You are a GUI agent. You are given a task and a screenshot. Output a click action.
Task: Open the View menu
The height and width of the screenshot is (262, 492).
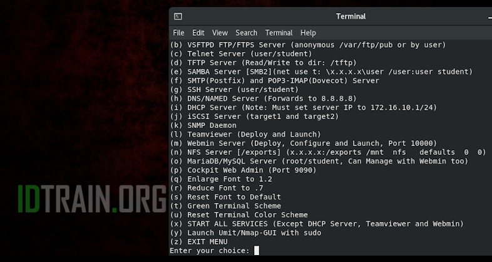pos(220,33)
